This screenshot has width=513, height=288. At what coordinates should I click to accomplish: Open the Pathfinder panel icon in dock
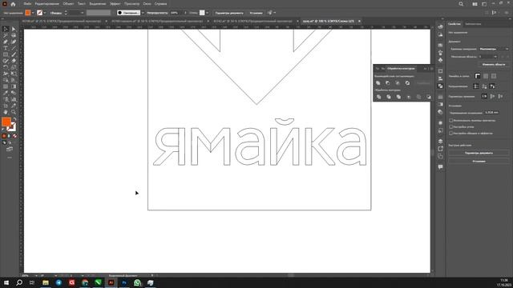pos(440,86)
